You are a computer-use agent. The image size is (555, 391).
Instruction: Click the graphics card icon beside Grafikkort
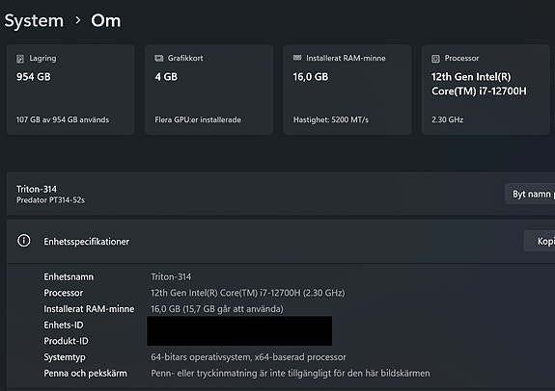click(x=159, y=59)
